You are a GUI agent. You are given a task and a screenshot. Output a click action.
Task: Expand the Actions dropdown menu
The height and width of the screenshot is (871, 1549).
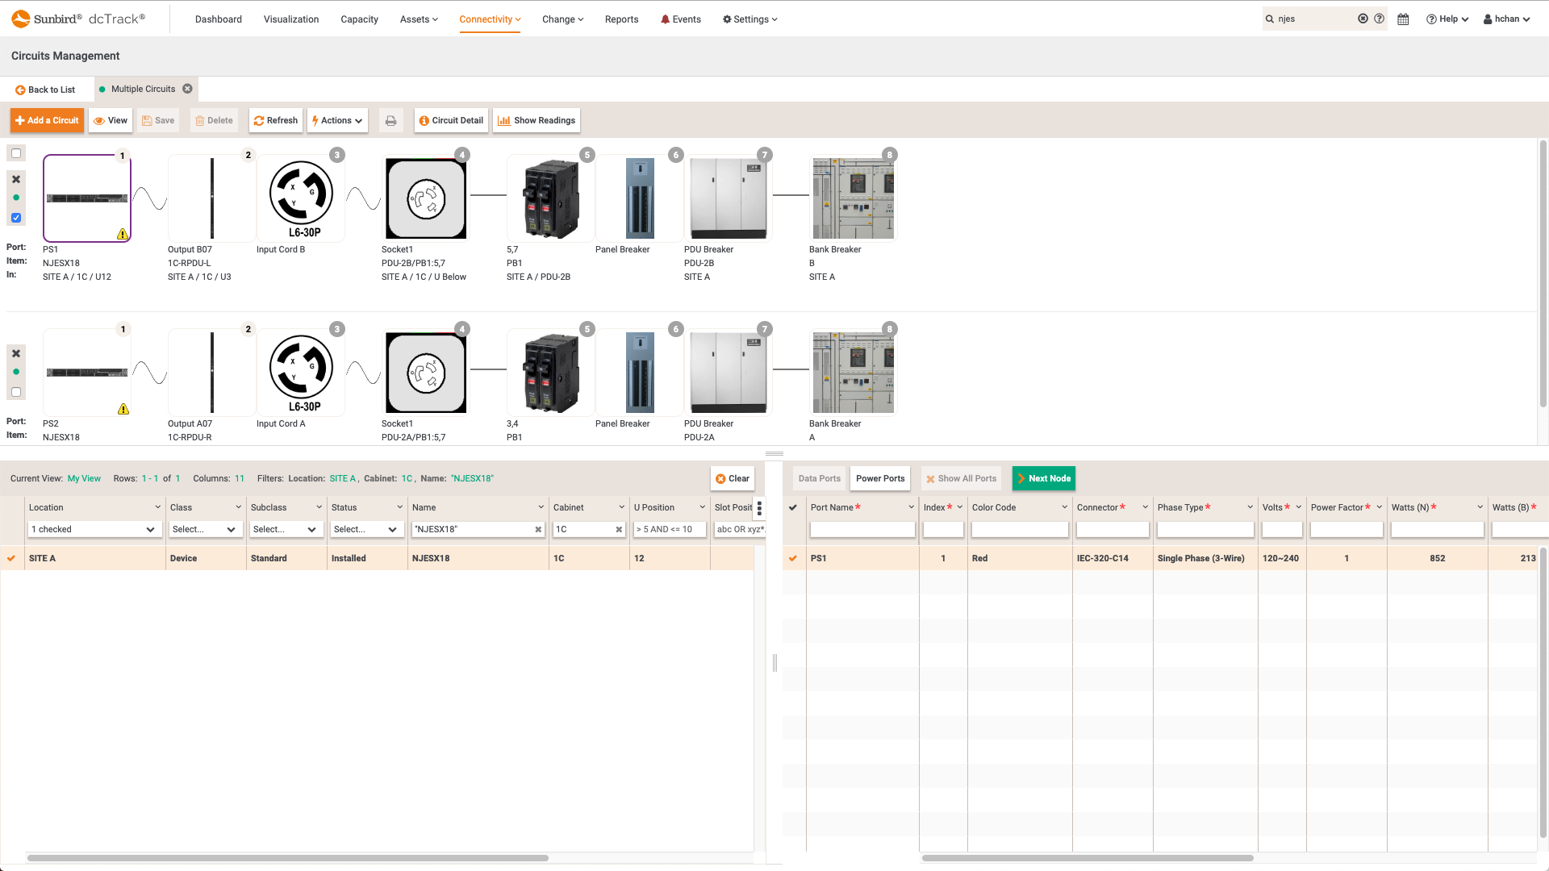pyautogui.click(x=337, y=120)
